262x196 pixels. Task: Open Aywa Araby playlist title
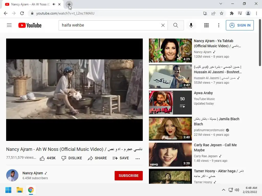pyautogui.click(x=203, y=93)
